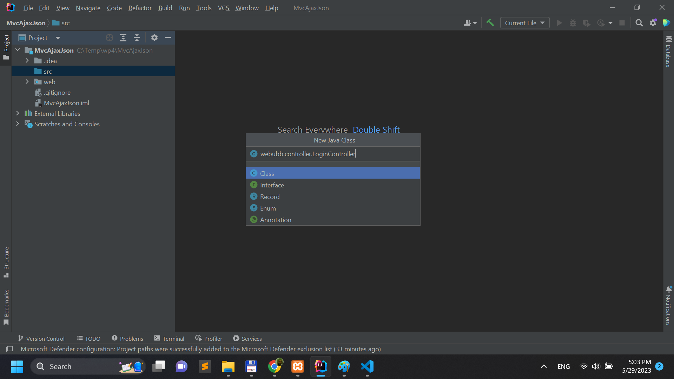674x379 pixels.
Task: Open the Tools menu
Action: [x=204, y=8]
